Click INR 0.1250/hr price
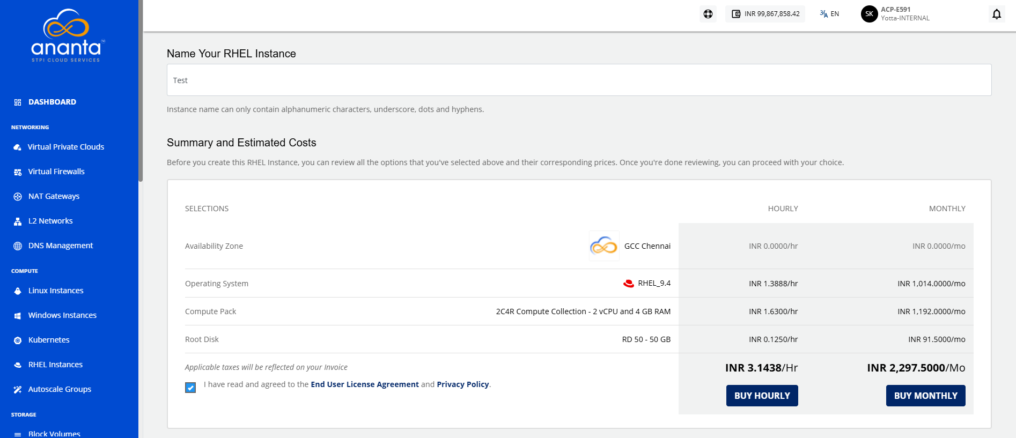1016x438 pixels. 774,339
